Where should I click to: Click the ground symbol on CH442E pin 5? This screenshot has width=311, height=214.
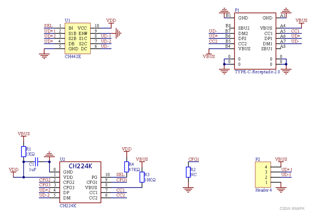pos(44,56)
